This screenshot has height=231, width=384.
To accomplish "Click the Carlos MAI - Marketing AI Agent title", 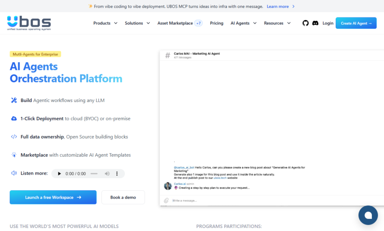I will (x=197, y=53).
